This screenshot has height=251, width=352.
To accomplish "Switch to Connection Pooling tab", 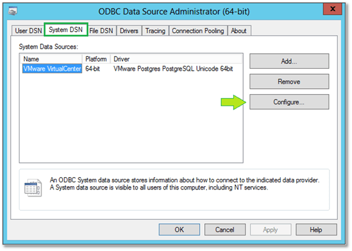I will tap(198, 30).
